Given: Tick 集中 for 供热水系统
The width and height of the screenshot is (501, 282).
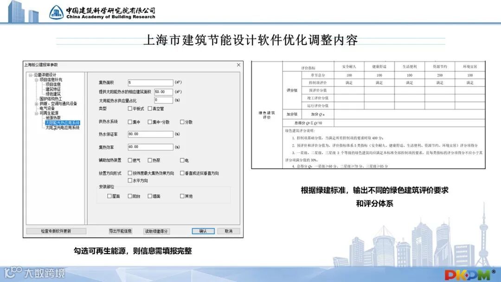Looking at the screenshot, I should coord(130,122).
